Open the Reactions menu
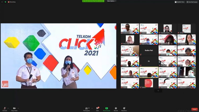Screen dimensions: 199x112 (x=124, y=109)
